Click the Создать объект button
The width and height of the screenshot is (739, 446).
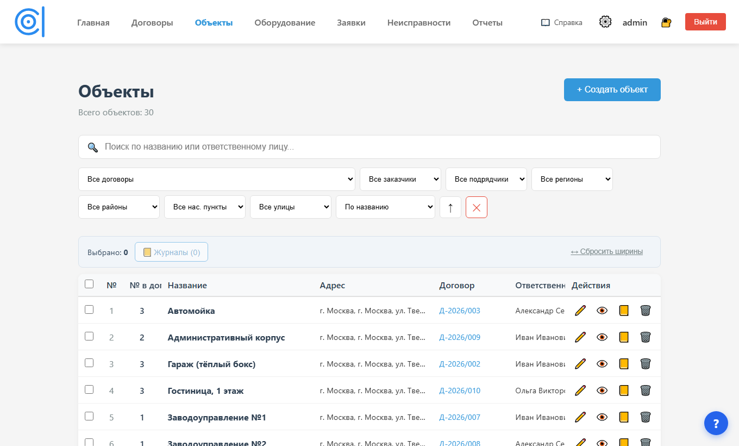(x=612, y=90)
